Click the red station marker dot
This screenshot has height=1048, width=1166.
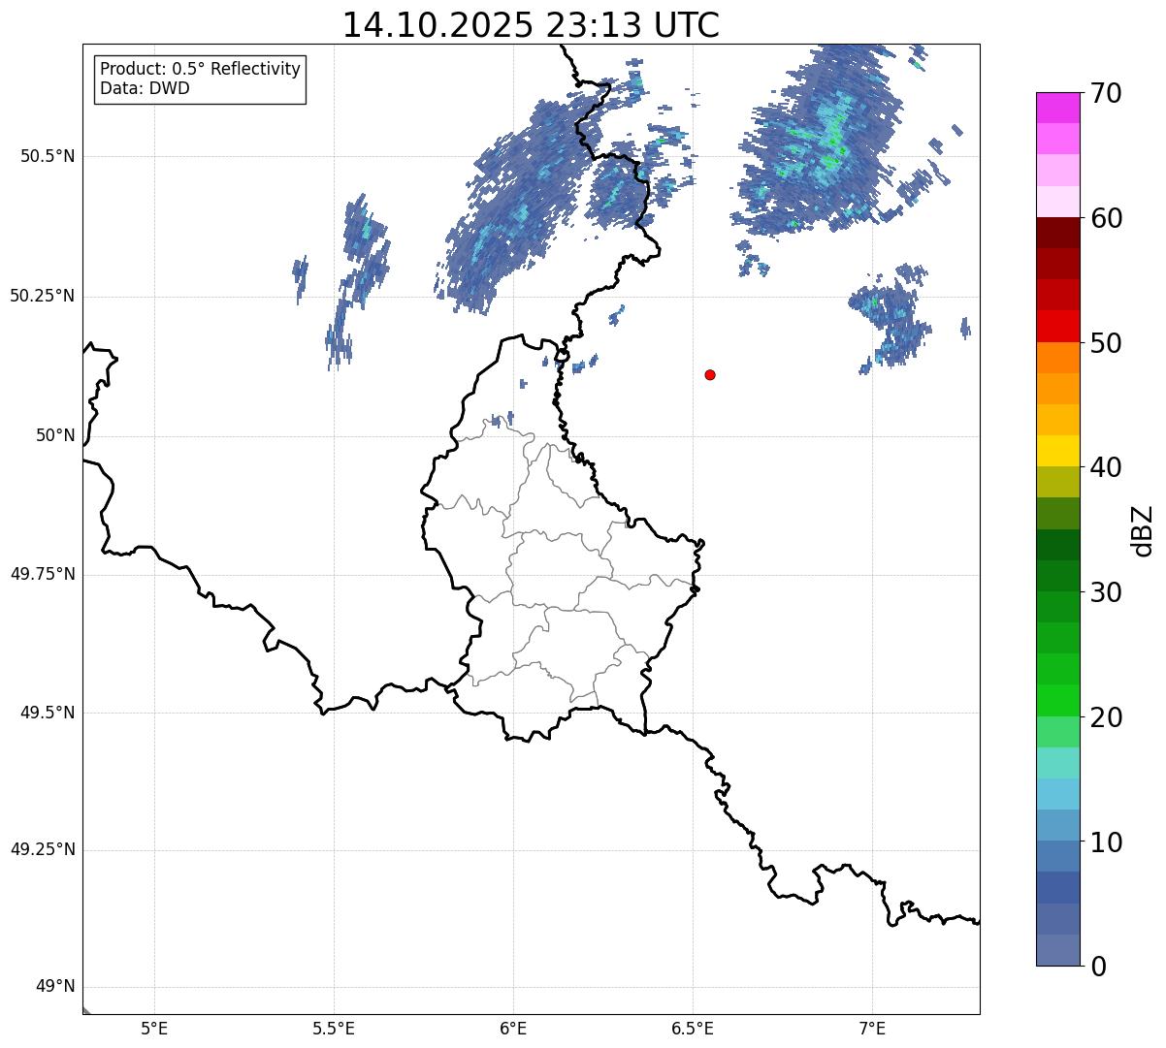[710, 374]
